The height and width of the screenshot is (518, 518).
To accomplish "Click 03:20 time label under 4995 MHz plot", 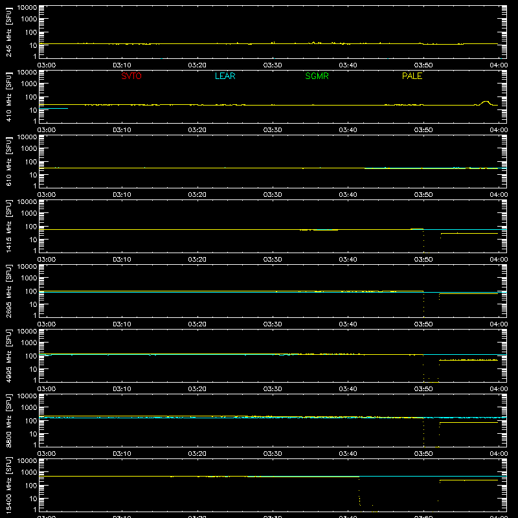I will pos(197,389).
